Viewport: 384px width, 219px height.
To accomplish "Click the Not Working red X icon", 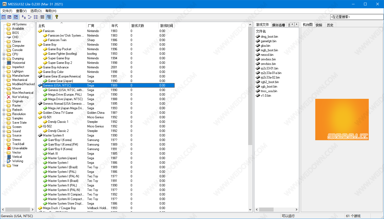I will click(x=9, y=97).
